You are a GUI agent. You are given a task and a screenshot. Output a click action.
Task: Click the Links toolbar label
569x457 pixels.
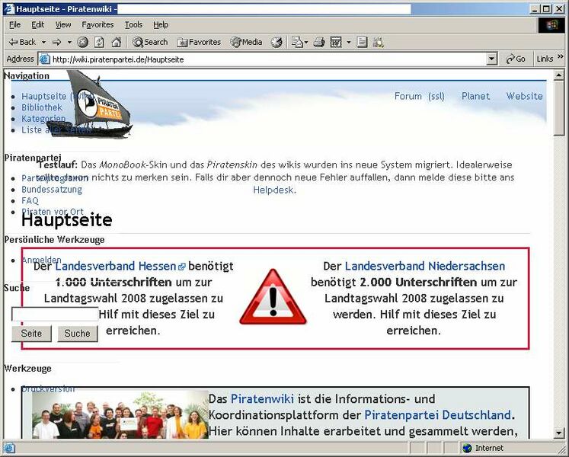[545, 59]
